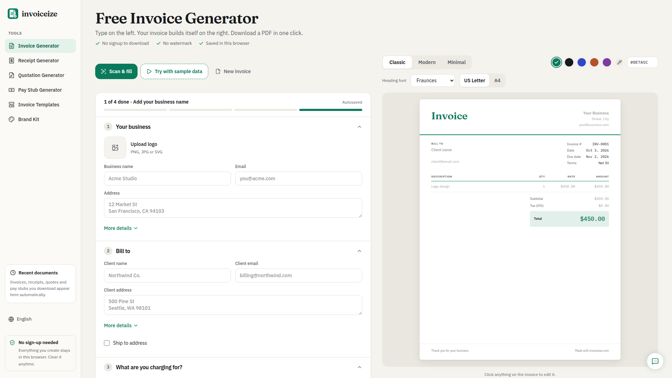Go to Quotation Generator
Screen dimensions: 672x378
point(40,75)
